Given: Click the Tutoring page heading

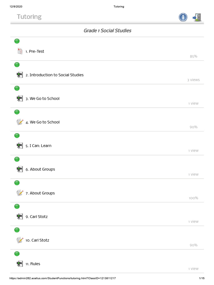Looking at the screenshot, I should 29,17.
